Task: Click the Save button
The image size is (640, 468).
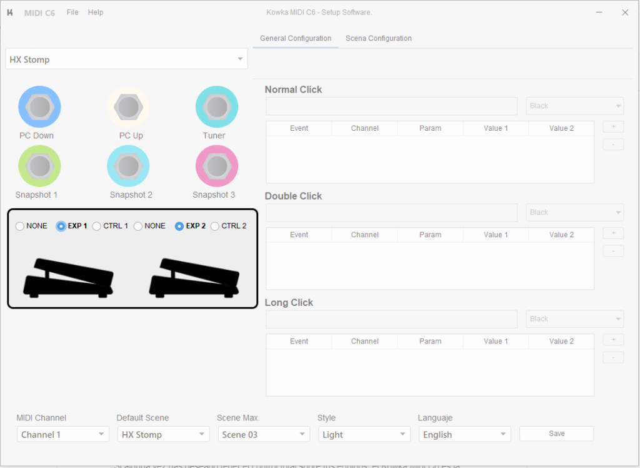Action: [556, 434]
